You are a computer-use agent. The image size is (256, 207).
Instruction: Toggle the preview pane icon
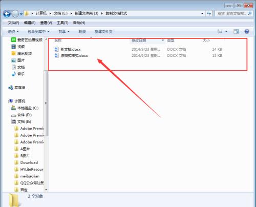pyautogui.click(x=236, y=31)
